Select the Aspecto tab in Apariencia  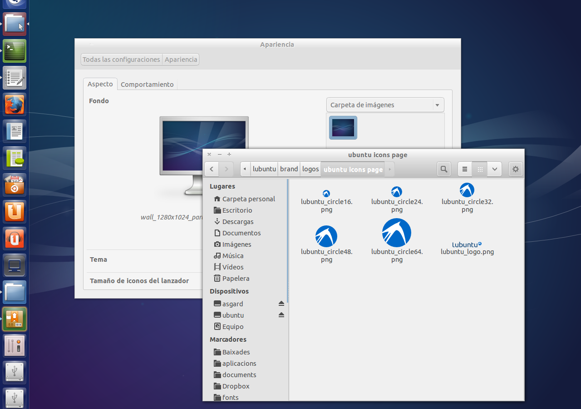click(x=100, y=84)
